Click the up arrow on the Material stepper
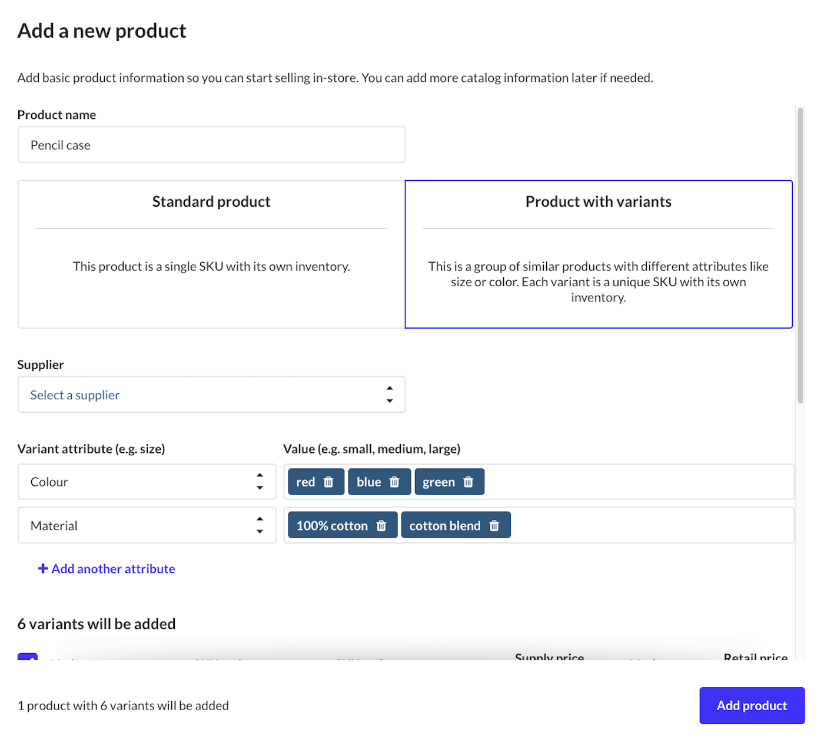Viewport: 824px width, 739px height. point(260,519)
